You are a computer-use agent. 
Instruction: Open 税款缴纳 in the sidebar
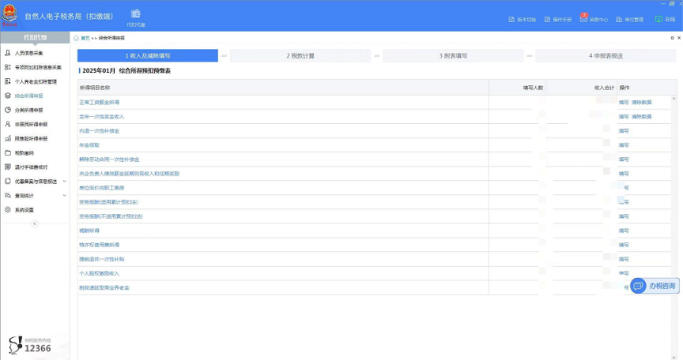[x=24, y=152]
